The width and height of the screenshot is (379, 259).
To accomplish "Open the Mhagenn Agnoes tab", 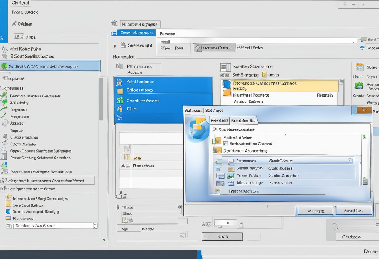I will pos(140,24).
